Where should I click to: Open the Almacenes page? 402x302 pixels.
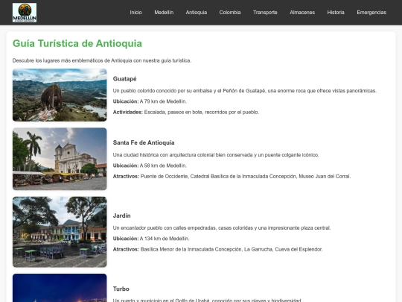click(302, 13)
